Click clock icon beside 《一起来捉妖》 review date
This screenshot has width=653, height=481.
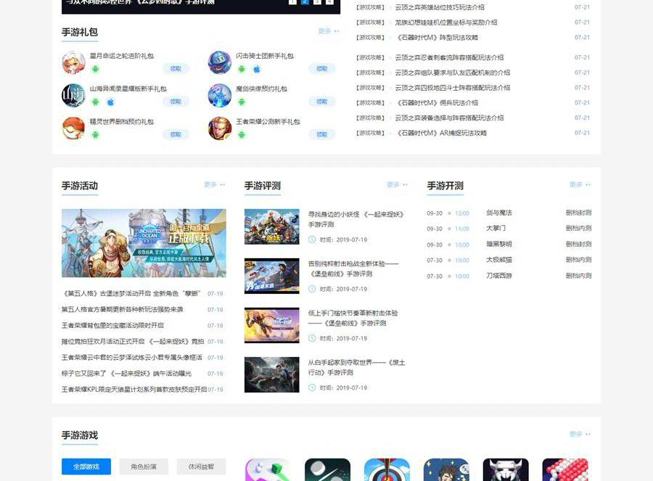tap(312, 239)
